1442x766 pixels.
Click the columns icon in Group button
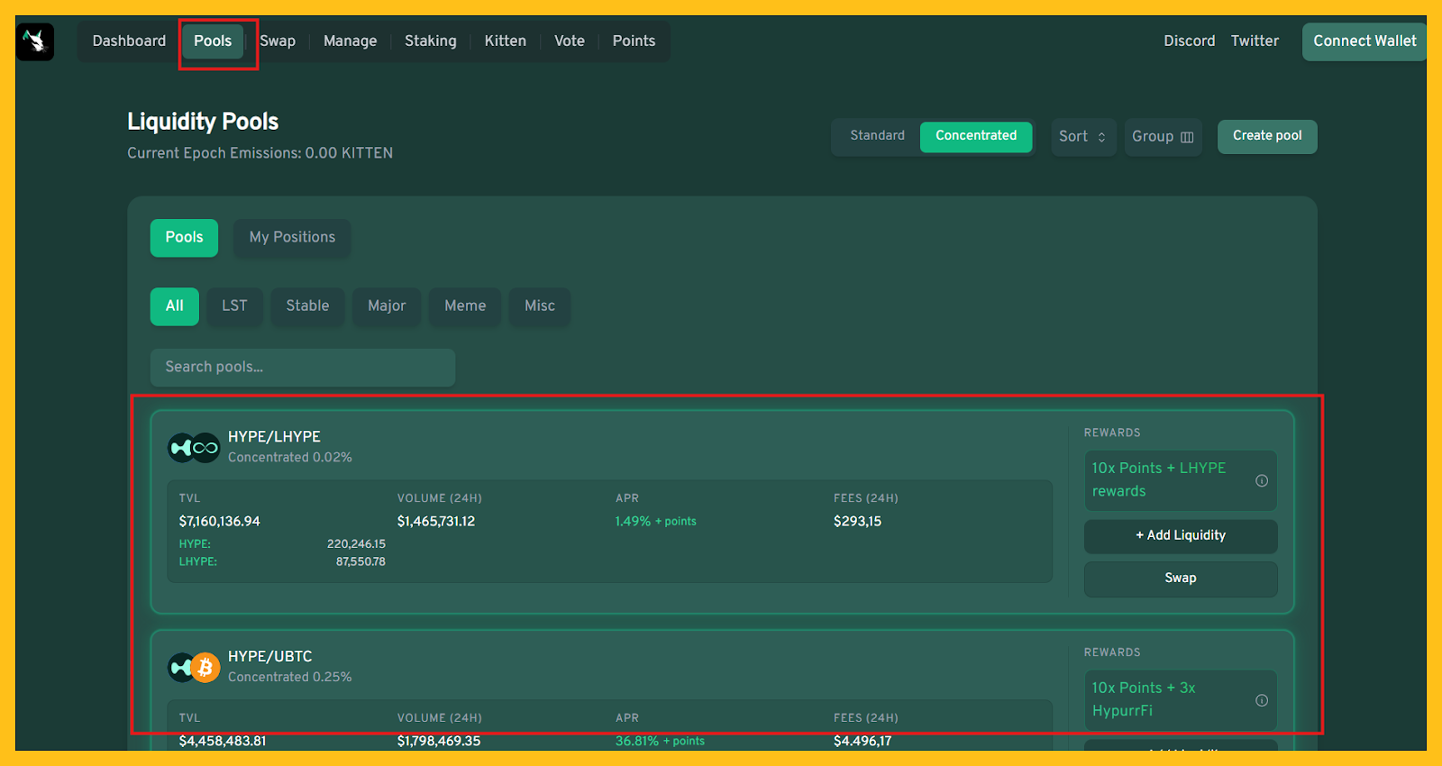coord(1187,137)
